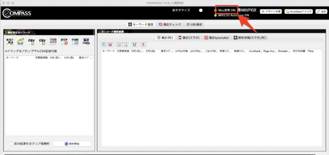Click the second CSV export icon
This screenshot has width=329, height=155.
[42, 41]
